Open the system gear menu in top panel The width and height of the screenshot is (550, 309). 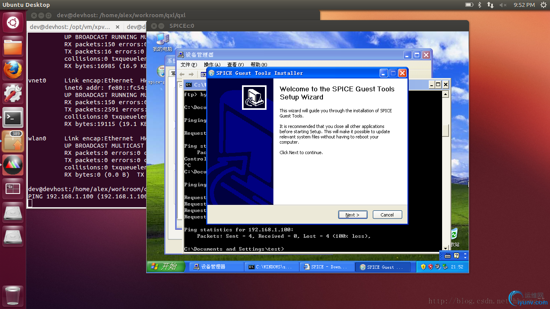point(544,5)
